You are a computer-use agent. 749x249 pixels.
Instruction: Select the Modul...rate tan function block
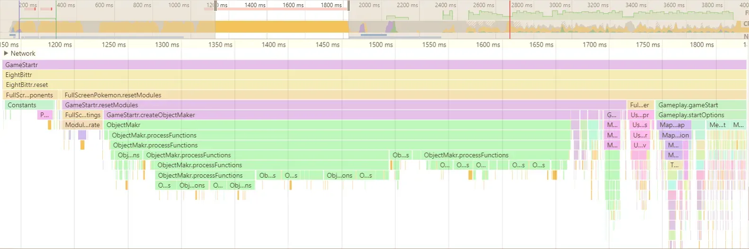tap(82, 125)
